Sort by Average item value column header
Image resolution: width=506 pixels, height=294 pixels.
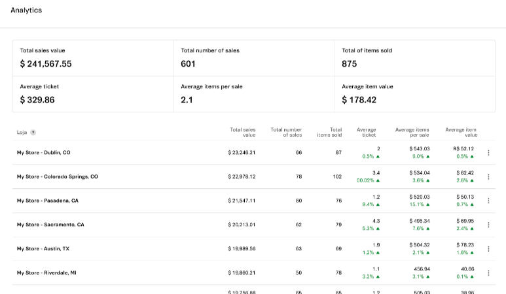pyautogui.click(x=461, y=133)
